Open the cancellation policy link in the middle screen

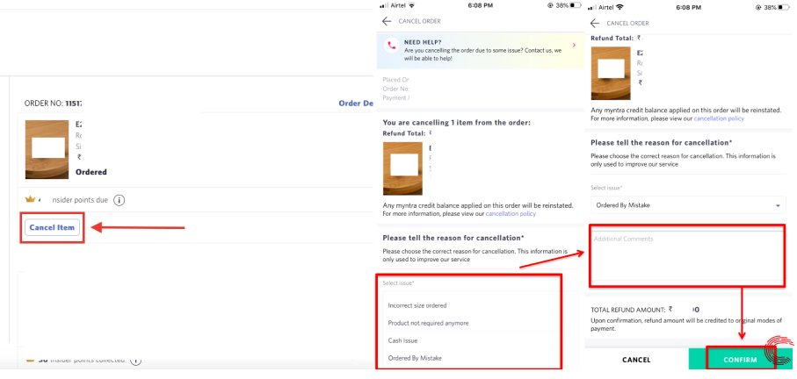(511, 213)
